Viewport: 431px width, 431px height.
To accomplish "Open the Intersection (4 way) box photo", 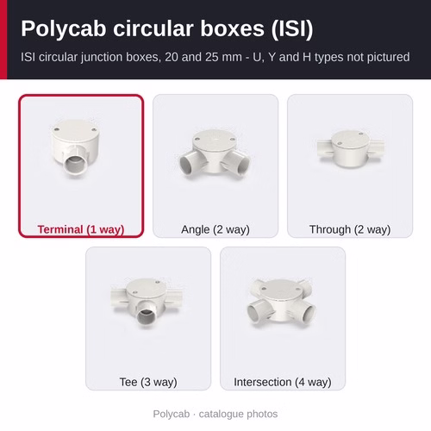I will point(282,302).
